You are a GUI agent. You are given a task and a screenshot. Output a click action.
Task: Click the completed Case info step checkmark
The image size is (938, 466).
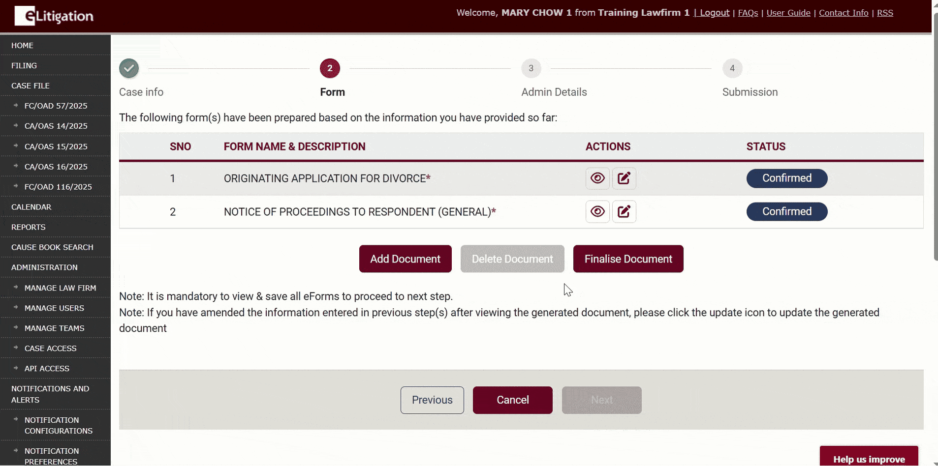pos(129,68)
